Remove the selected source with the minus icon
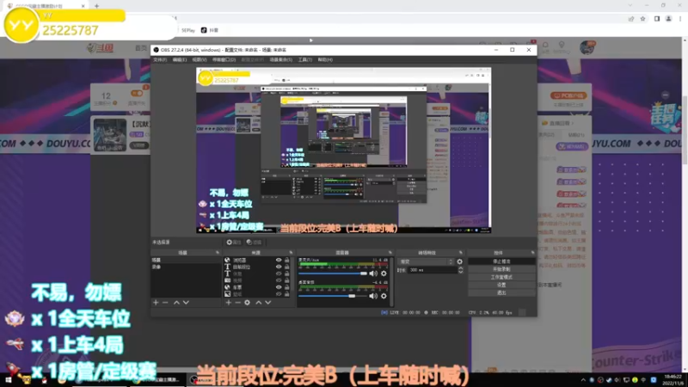Image resolution: width=688 pixels, height=387 pixels. coord(237,303)
